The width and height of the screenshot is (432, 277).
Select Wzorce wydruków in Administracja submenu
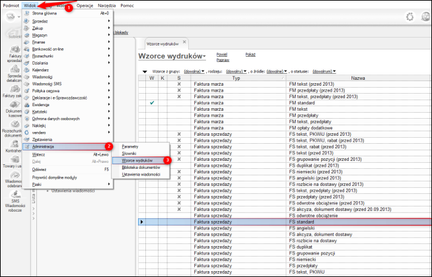137,160
